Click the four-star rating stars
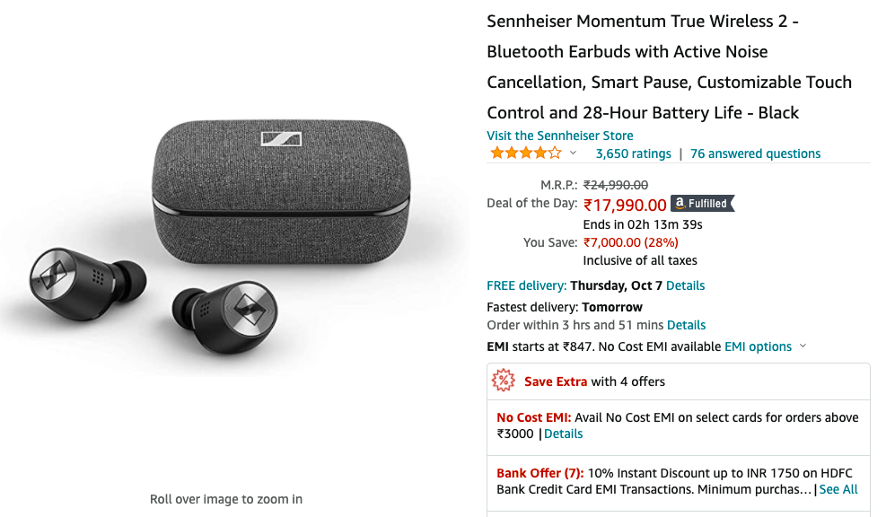 pyautogui.click(x=525, y=153)
